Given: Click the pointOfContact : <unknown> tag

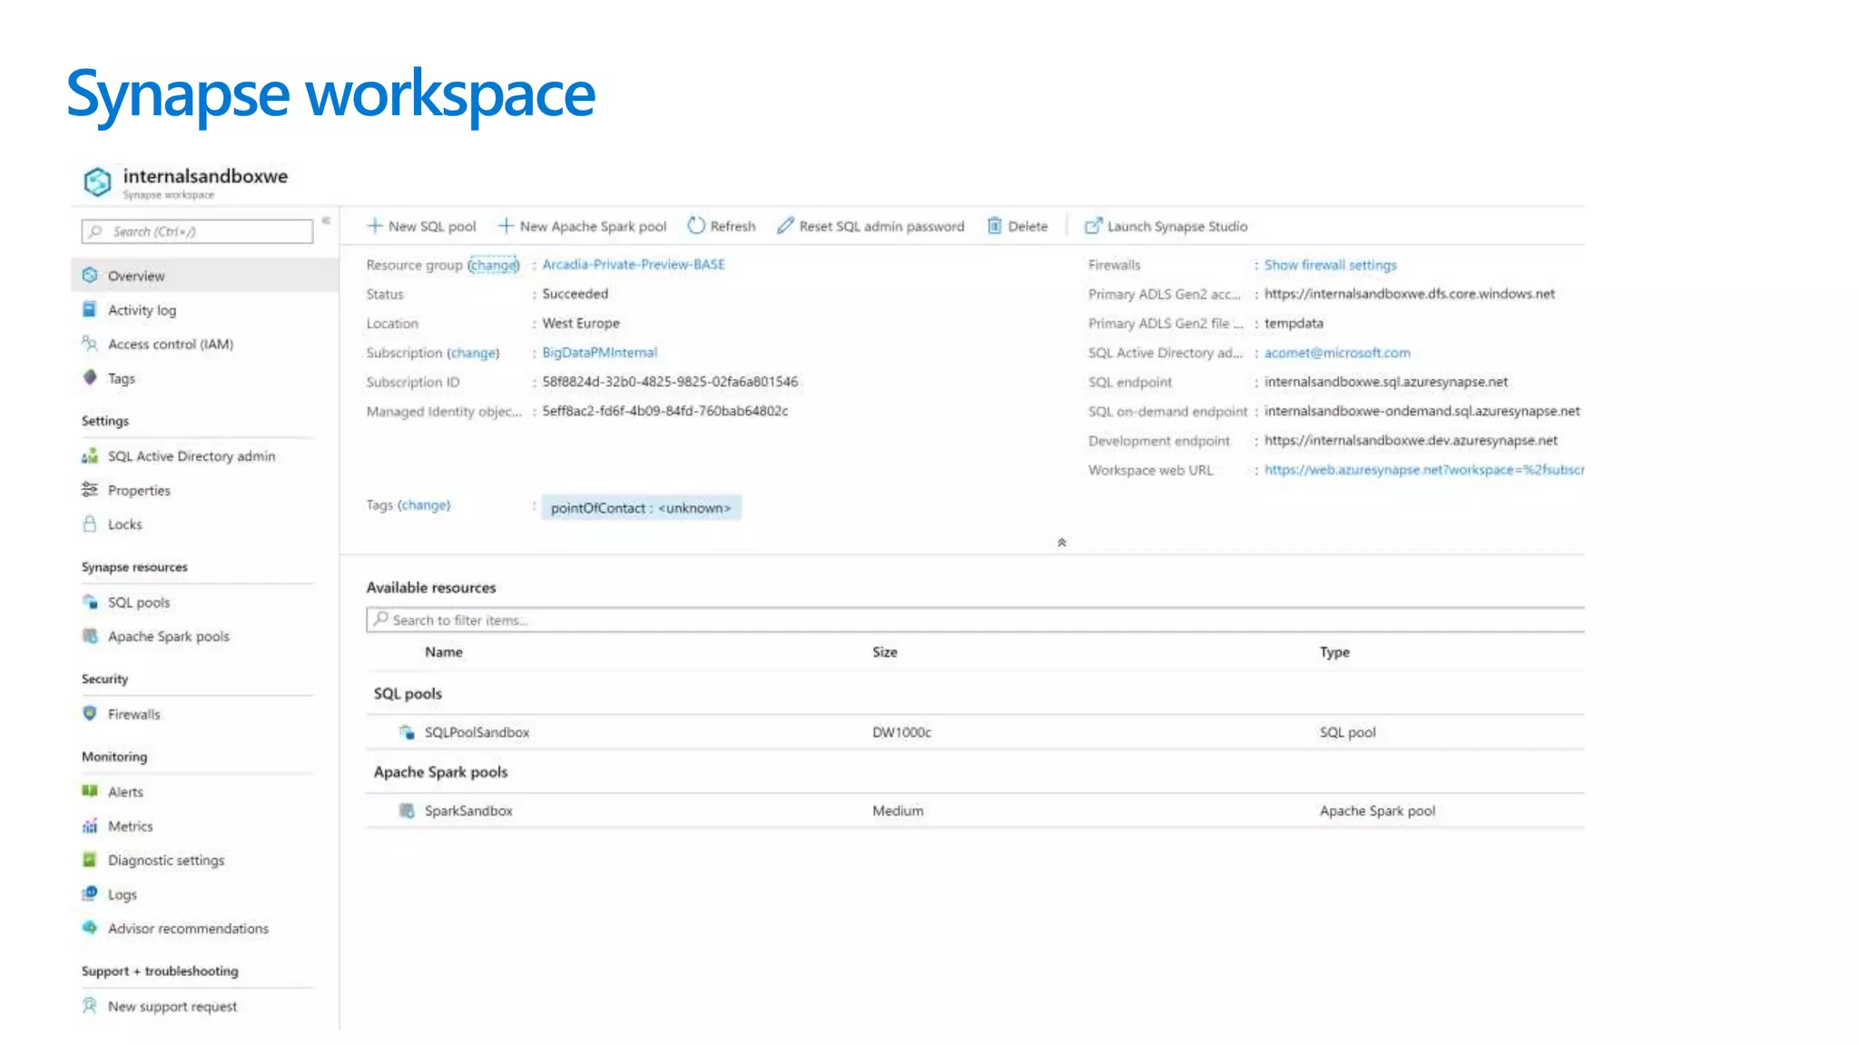Looking at the screenshot, I should [x=641, y=508].
